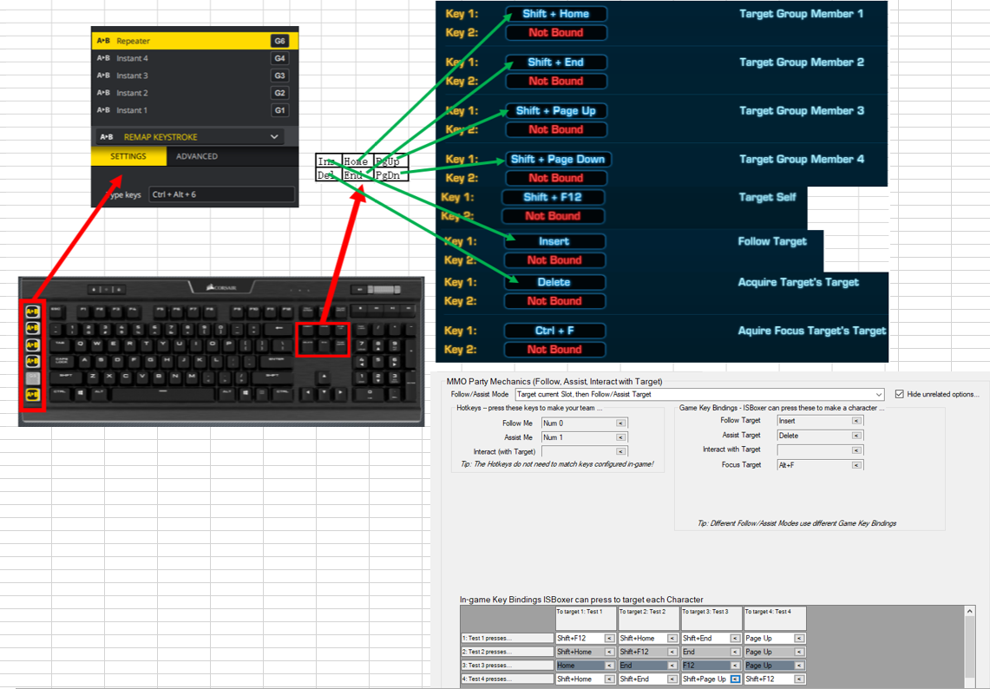Click Shift + Page Down key binding
The width and height of the screenshot is (990, 689).
(558, 160)
